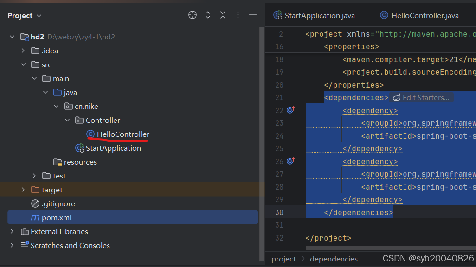Click the Select Opened File crosshair icon
This screenshot has width=476, height=267.
point(193,15)
